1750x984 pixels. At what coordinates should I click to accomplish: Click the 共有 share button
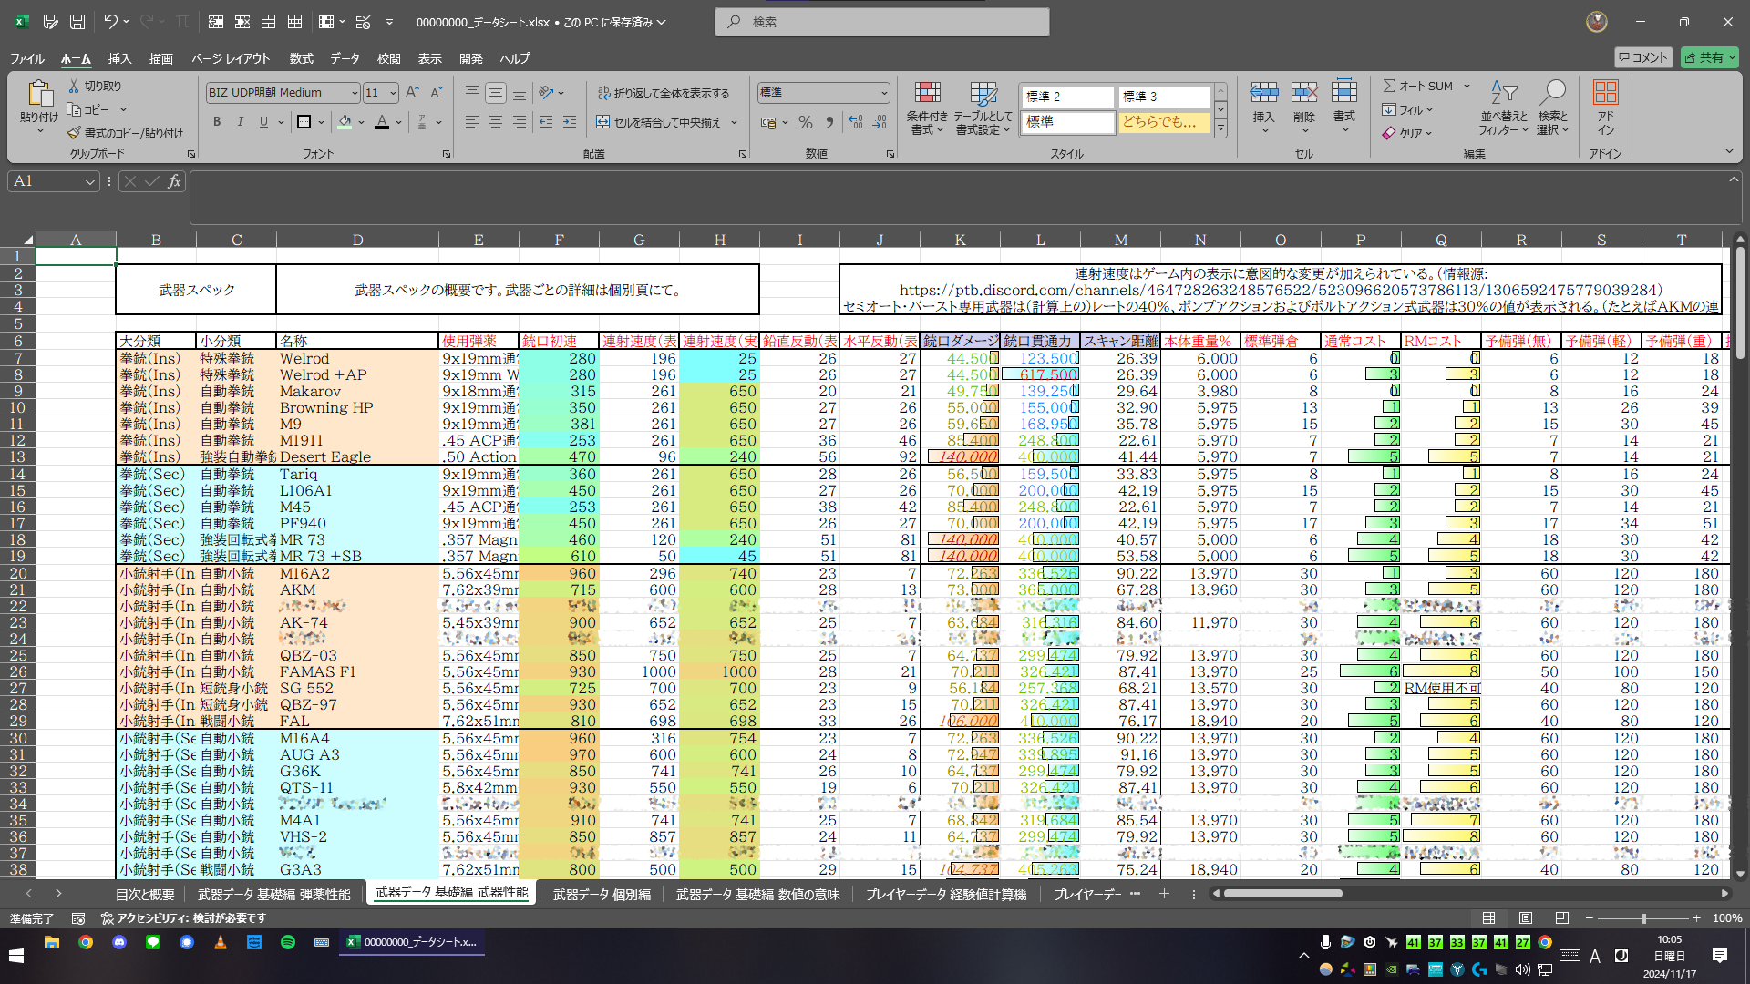coord(1709,57)
